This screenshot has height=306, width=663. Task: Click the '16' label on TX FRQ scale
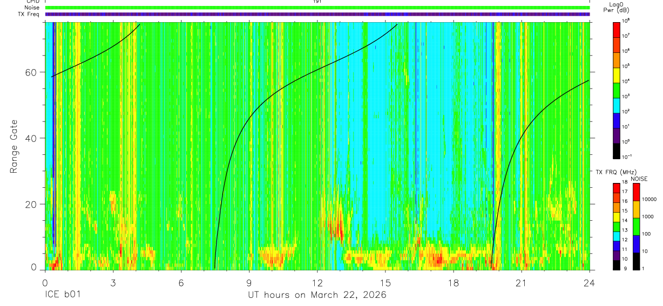tap(625, 201)
